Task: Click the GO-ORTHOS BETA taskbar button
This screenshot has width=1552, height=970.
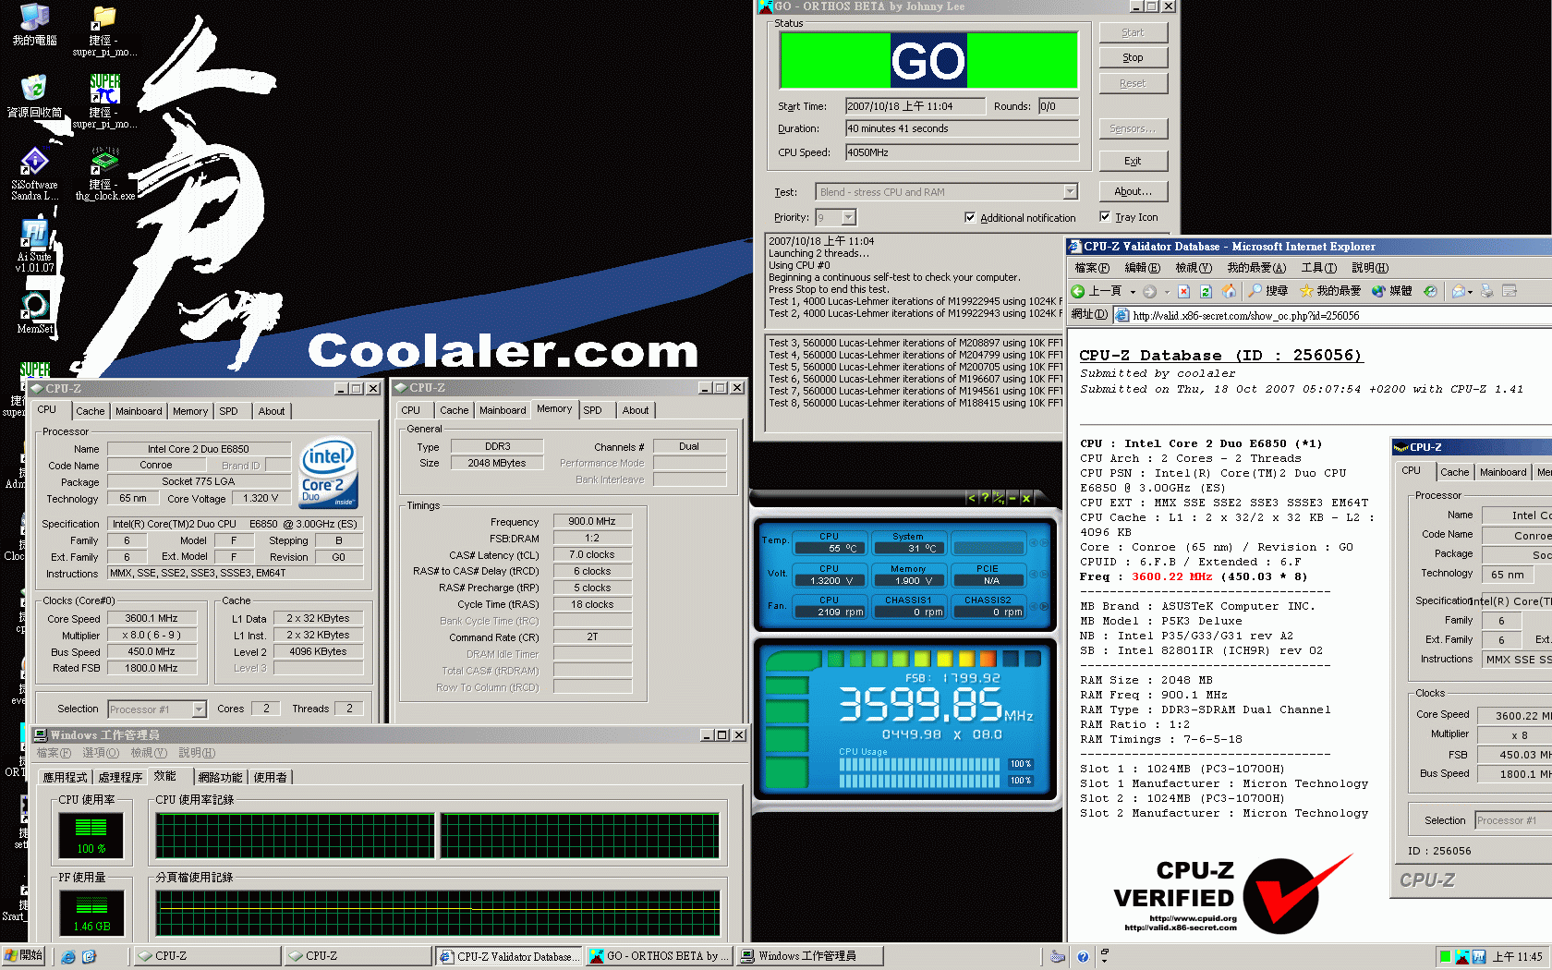Action: (659, 956)
